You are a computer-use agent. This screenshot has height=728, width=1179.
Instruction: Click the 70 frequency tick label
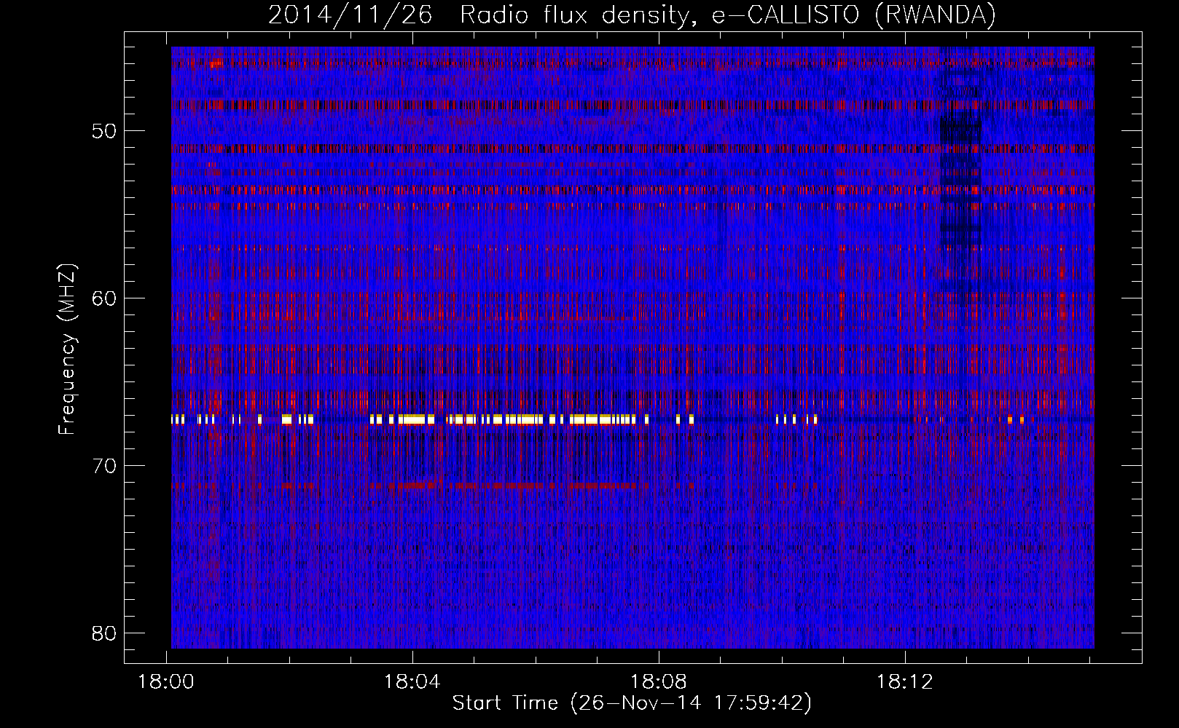point(105,466)
